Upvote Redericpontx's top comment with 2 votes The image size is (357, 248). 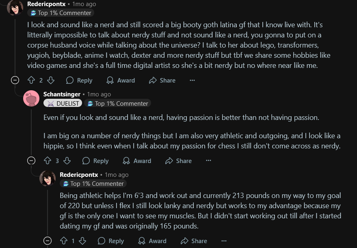coord(31,80)
